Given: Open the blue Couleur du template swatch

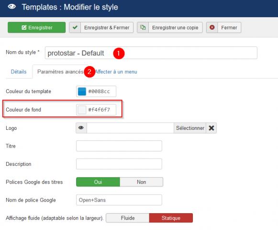Looking at the screenshot, I should [82, 92].
